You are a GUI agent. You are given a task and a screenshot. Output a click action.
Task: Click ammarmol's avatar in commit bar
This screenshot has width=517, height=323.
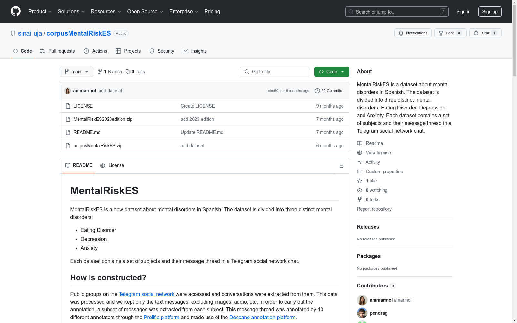[x=68, y=91]
